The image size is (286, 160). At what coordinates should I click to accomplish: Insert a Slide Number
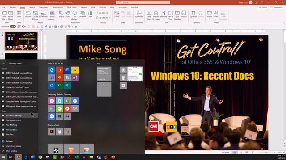click(x=177, y=15)
